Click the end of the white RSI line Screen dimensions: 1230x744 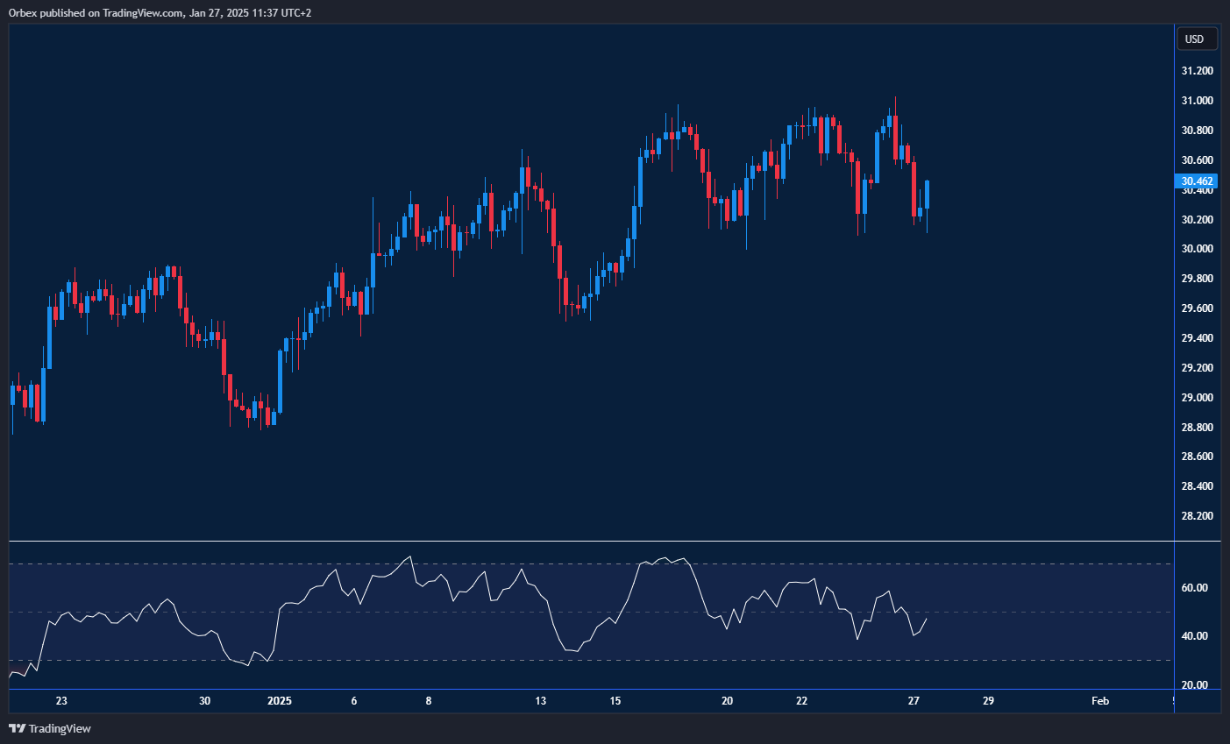(x=927, y=619)
